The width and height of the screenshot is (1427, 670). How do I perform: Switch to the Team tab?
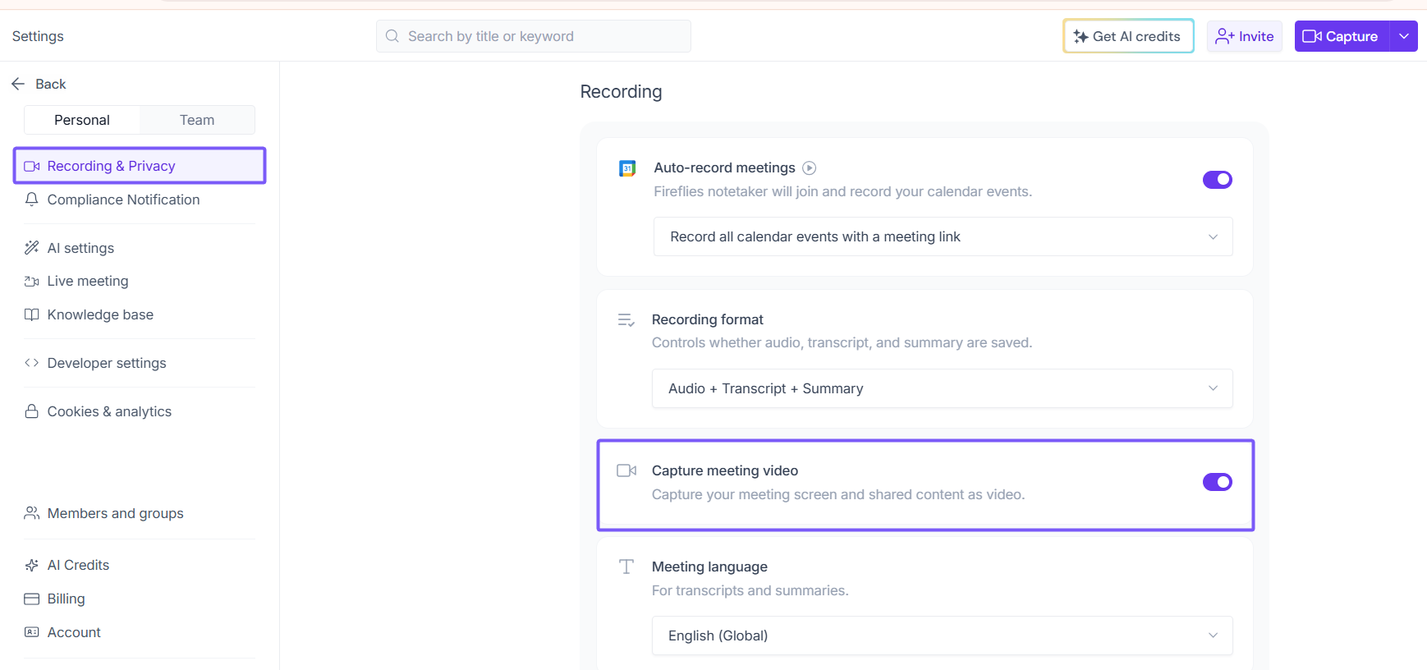[x=197, y=120]
